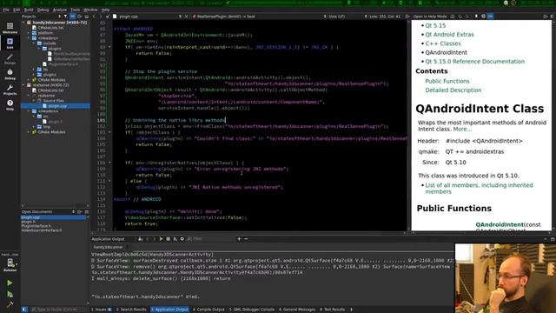Close the Projects side panel
Screen dimensions: 556x313
click(x=87, y=17)
